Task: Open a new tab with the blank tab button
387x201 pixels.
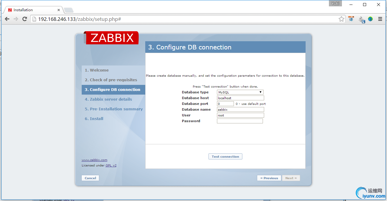Action: [x=68, y=10]
